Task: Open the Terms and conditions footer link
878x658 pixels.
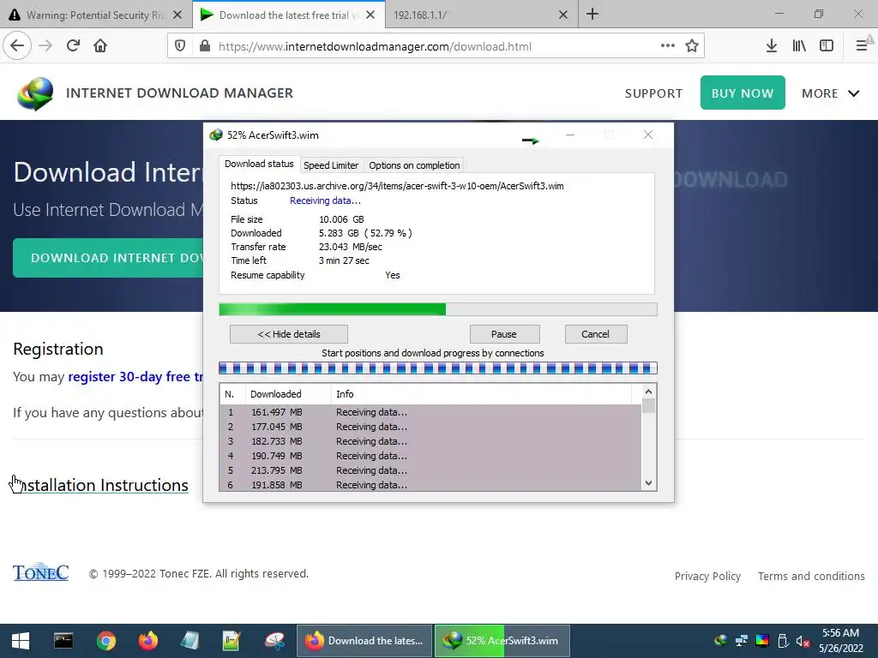Action: tap(811, 576)
